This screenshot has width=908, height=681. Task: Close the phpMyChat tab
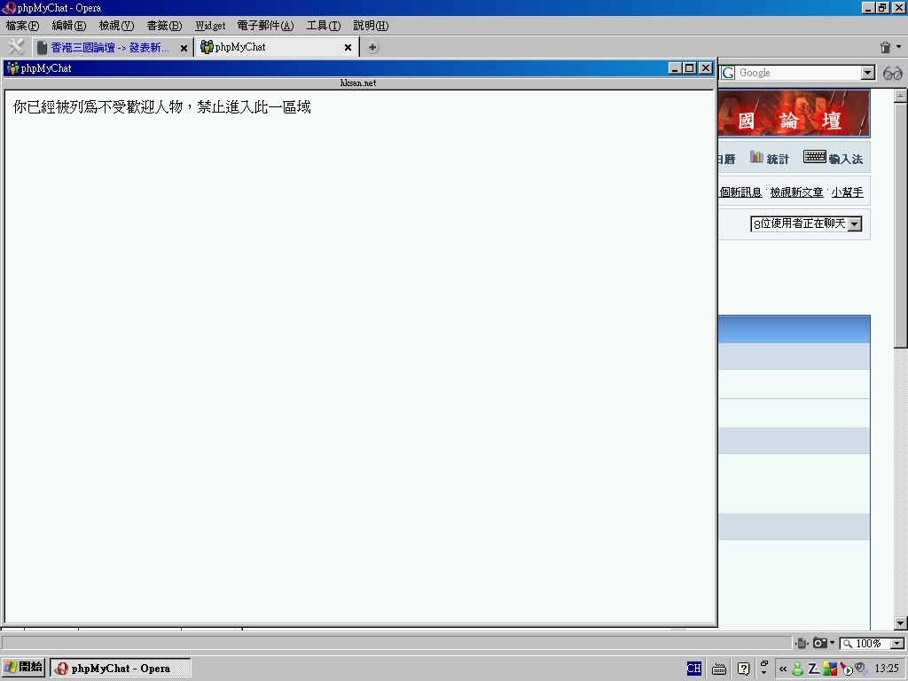click(x=348, y=48)
